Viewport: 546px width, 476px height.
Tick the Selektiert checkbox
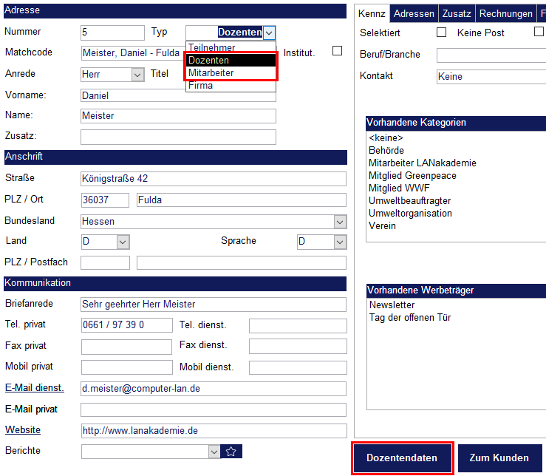(x=442, y=33)
